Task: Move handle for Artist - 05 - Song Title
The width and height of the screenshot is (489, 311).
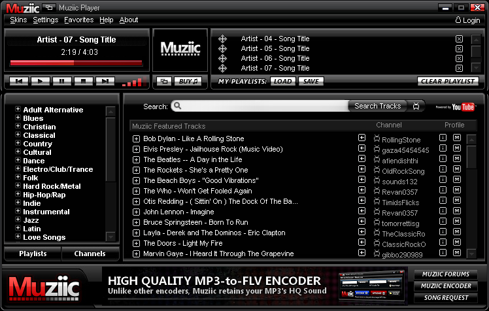Action: pyautogui.click(x=222, y=48)
